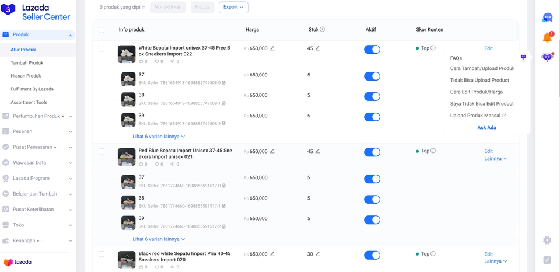
Task: Click the Stok info icon in header
Action: click(x=322, y=29)
